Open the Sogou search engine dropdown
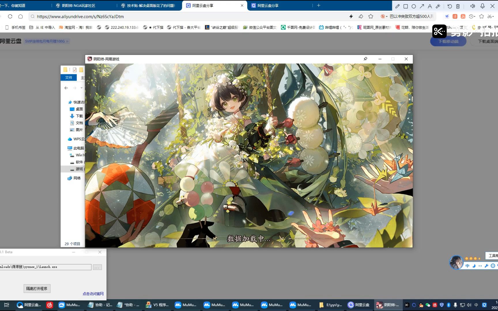 tap(384, 16)
